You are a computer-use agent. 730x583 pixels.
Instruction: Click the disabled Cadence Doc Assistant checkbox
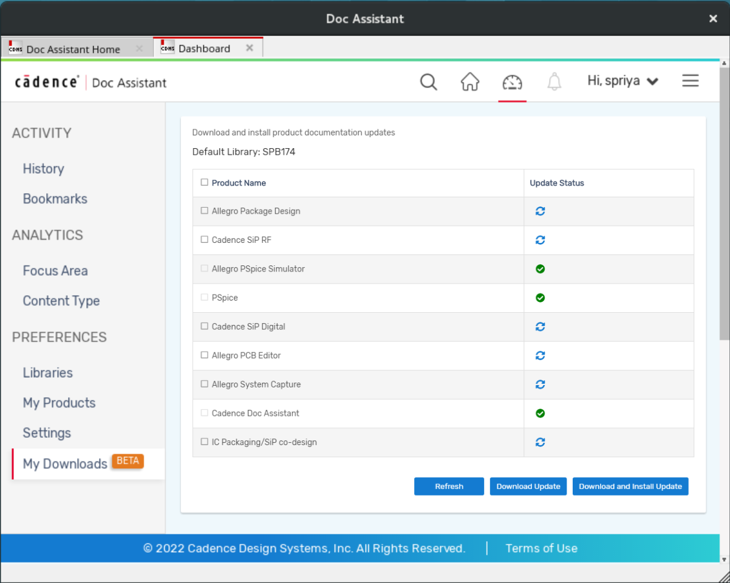204,413
